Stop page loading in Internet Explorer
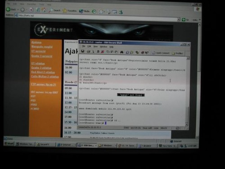 click(31, 10)
